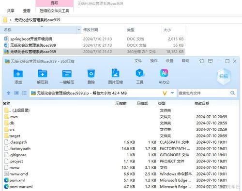
Task: Open the 操作 menu in 360压缩
Action: [x=153, y=61]
